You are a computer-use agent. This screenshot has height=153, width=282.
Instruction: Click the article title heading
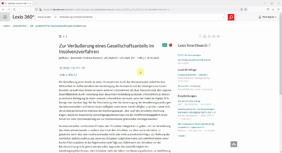(106, 49)
